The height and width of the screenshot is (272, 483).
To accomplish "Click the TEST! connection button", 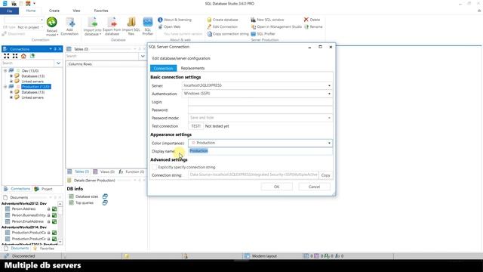I will pyautogui.click(x=195, y=126).
